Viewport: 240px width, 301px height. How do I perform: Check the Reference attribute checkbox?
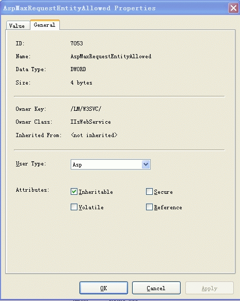149,207
